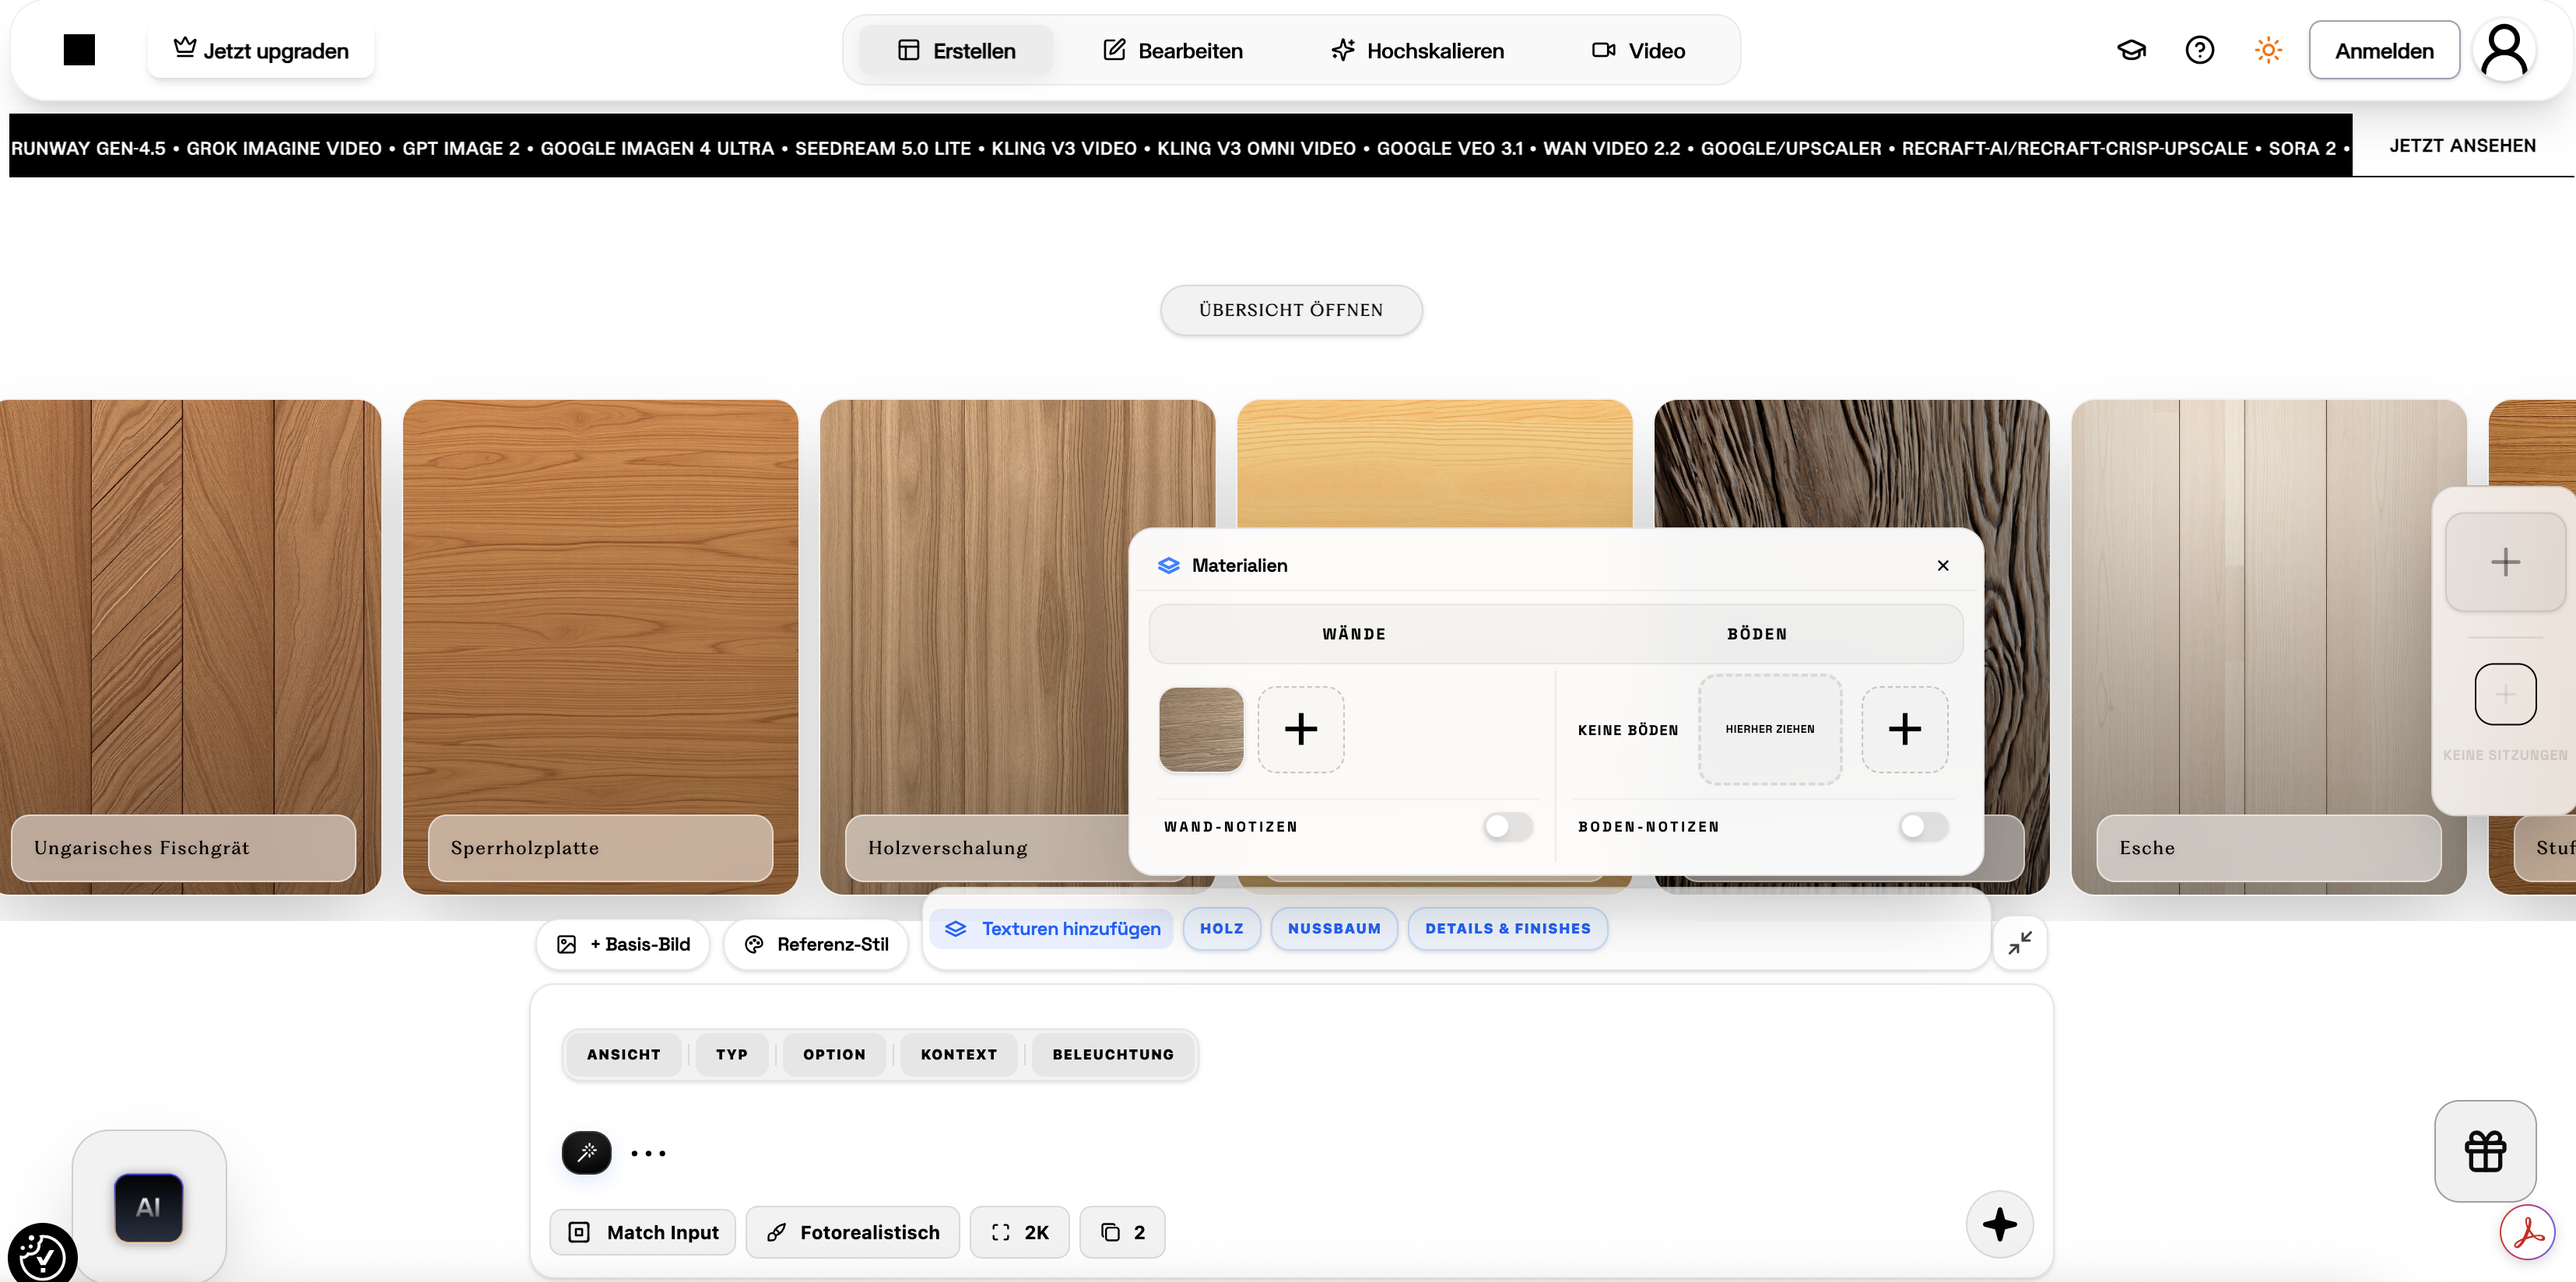Click the three dots prompt placeholder
Screen dimensions: 2576x1282
(x=648, y=1153)
